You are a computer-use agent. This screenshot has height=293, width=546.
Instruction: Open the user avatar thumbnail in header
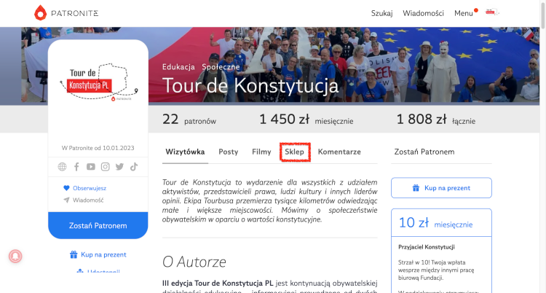pyautogui.click(x=491, y=12)
